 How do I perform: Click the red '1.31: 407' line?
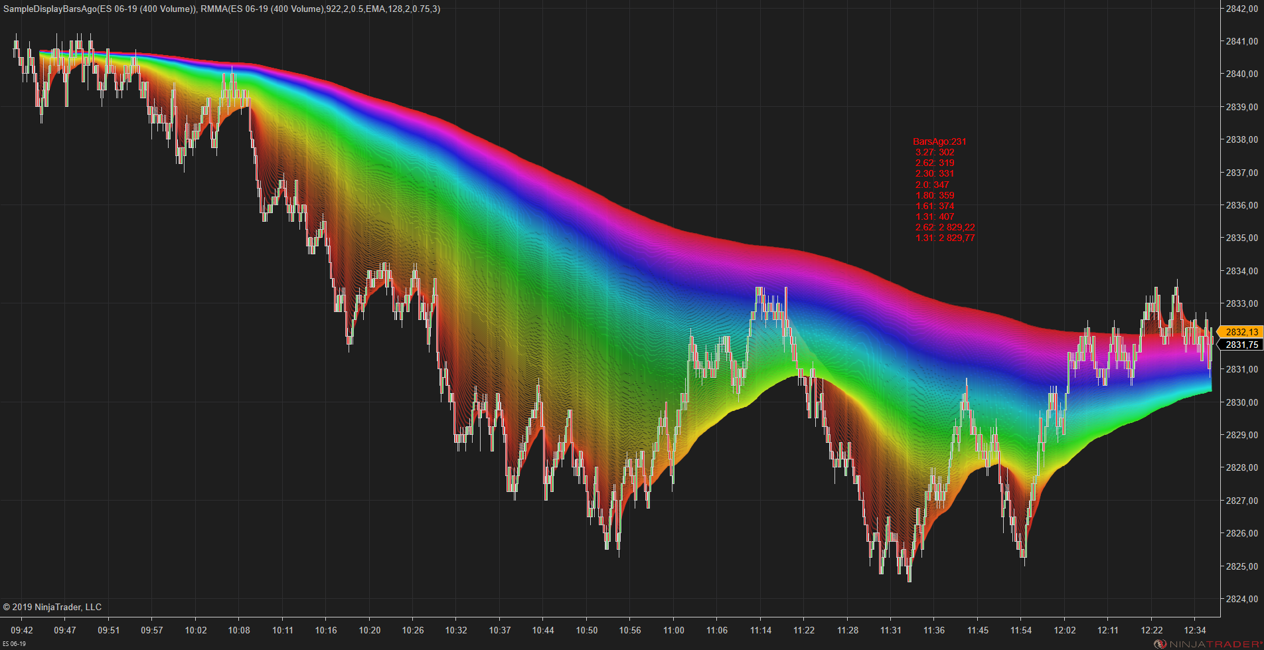point(935,216)
